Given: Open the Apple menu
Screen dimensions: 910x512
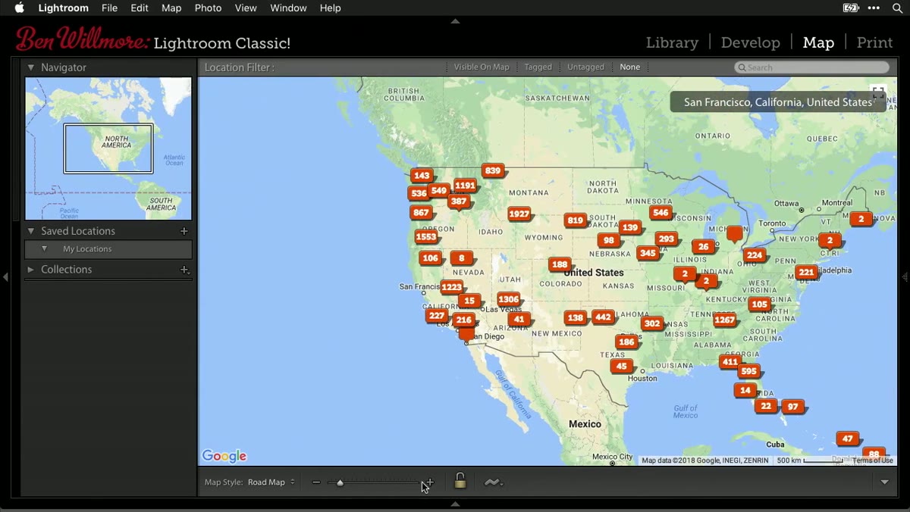Looking at the screenshot, I should 20,8.
